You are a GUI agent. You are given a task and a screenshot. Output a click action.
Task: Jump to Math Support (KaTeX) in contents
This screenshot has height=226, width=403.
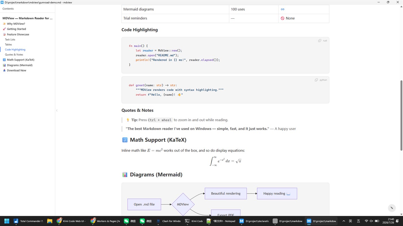(20, 60)
